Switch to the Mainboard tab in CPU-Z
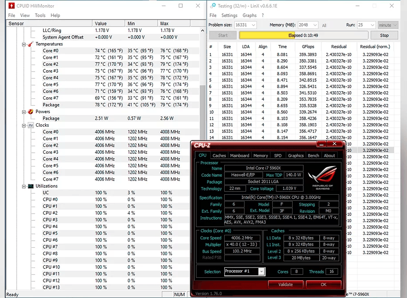This screenshot has width=407, height=298. 240,155
